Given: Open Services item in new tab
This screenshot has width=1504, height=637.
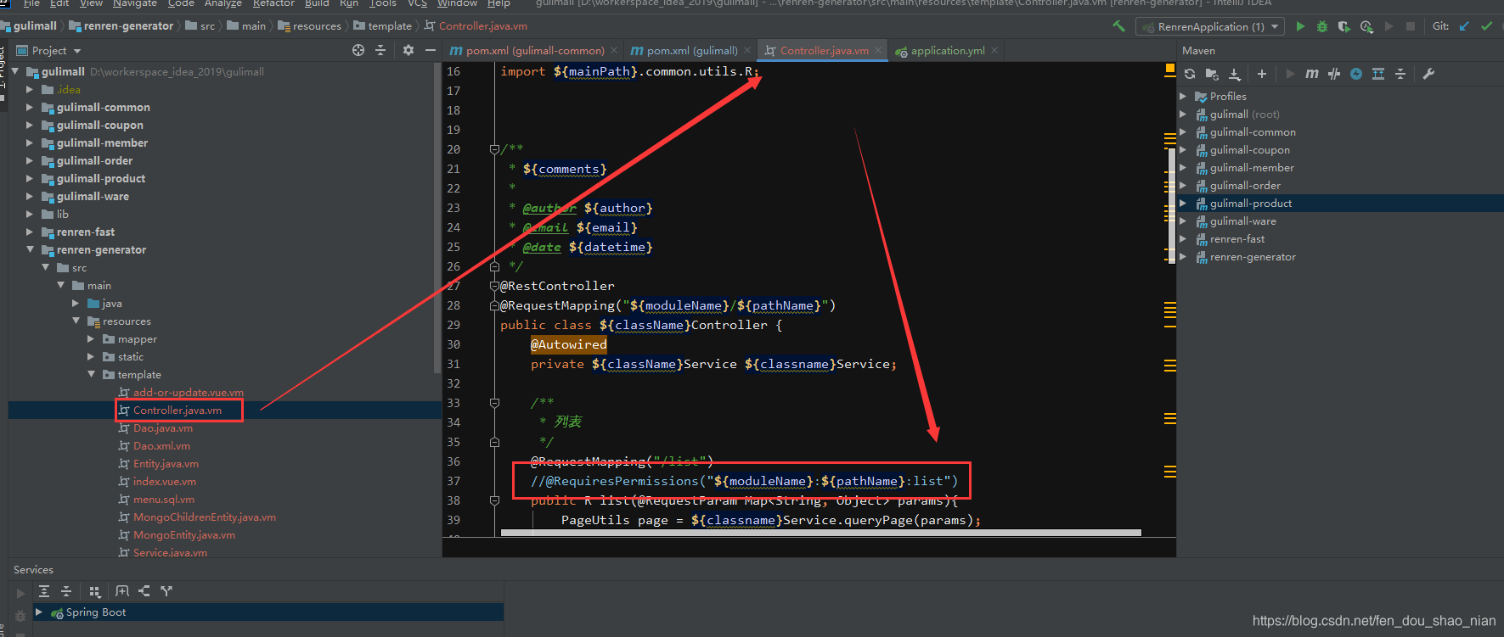Looking at the screenshot, I should [x=122, y=591].
